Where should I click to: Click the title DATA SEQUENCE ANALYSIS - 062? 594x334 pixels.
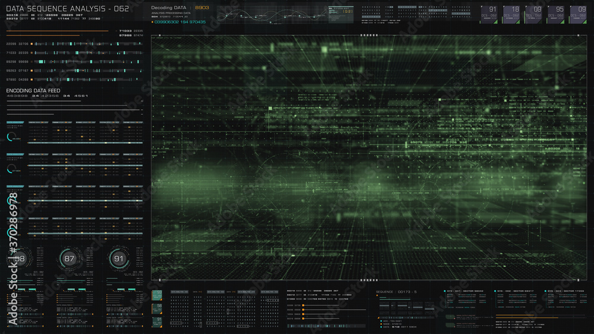coord(68,8)
